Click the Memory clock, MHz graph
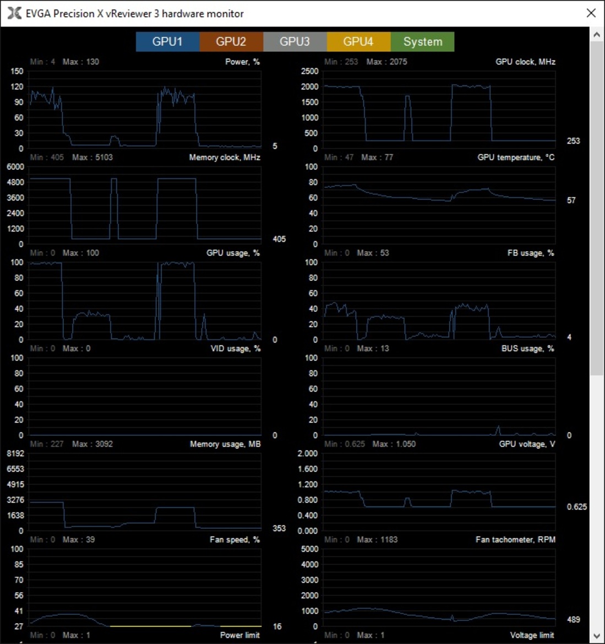This screenshot has width=605, height=644. [145, 205]
